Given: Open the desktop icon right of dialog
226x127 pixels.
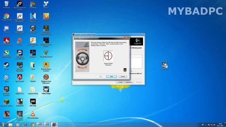Looking at the screenshot, I should pyautogui.click(x=165, y=66).
